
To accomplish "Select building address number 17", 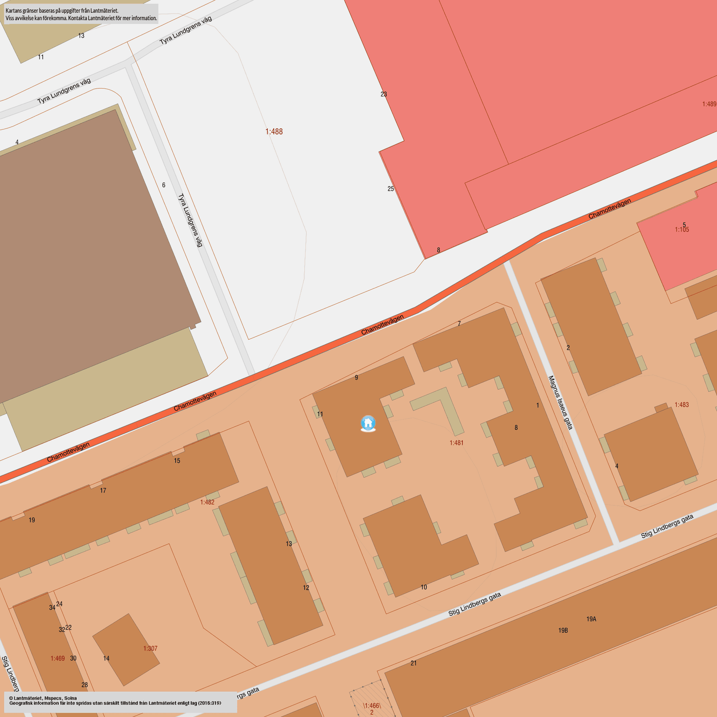I will [103, 491].
